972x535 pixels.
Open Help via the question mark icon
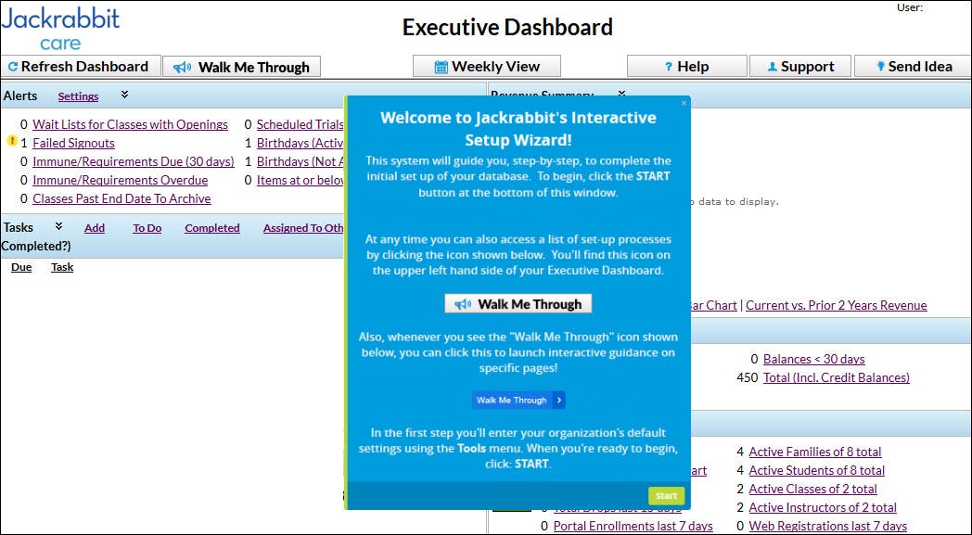click(669, 65)
